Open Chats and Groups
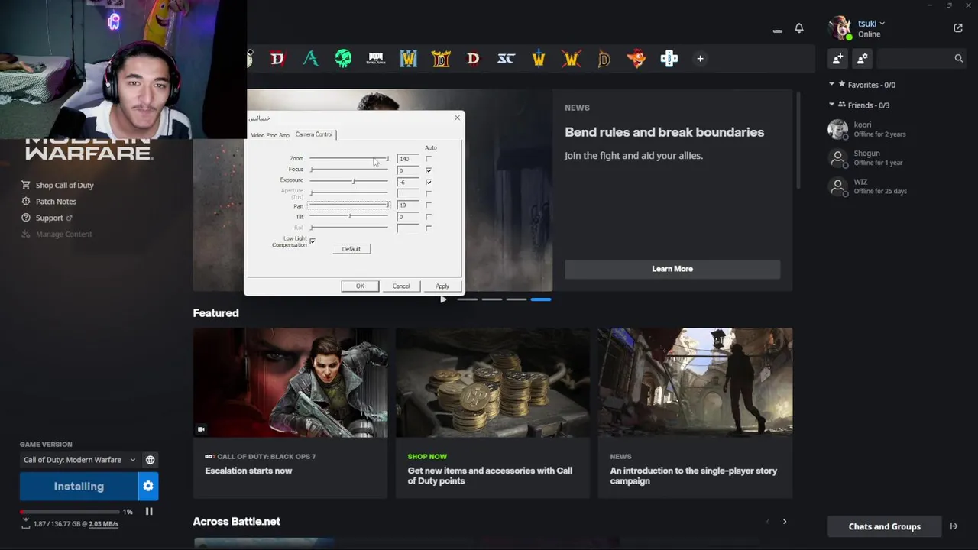Screen dimensions: 978x550 [x=885, y=526]
